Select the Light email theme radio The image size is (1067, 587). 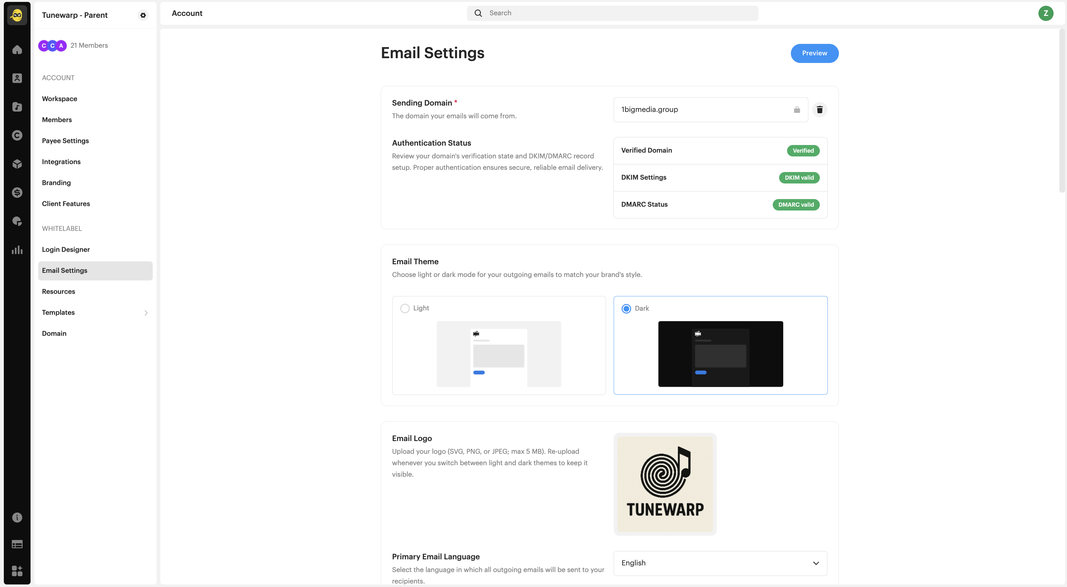point(405,308)
